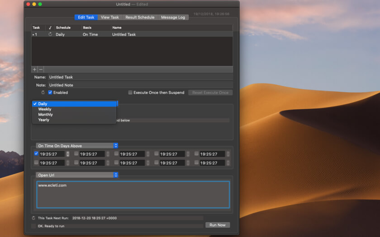Uncheck the Enabled checkbox
Viewport: 380px width, 237px height.
pyautogui.click(x=50, y=93)
